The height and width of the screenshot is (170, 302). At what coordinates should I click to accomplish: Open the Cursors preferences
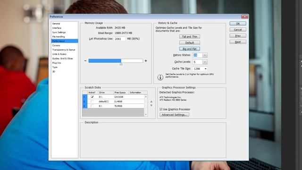click(56, 45)
